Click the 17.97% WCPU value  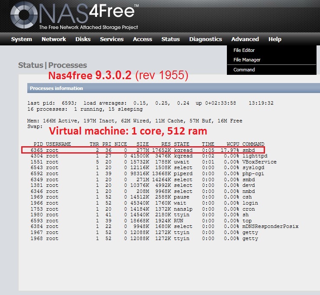[x=230, y=150]
